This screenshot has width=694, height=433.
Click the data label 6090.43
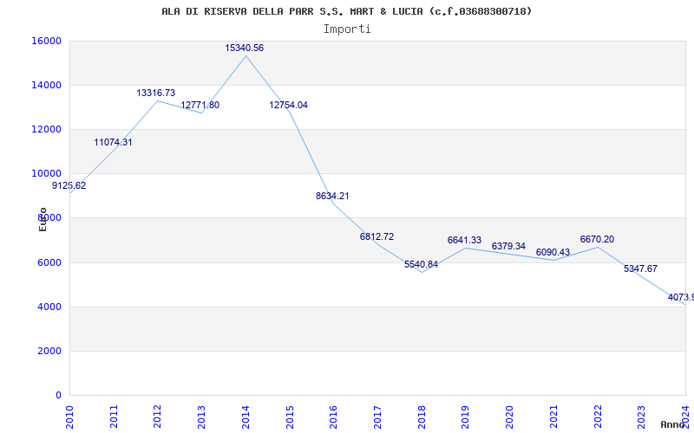[x=553, y=252]
